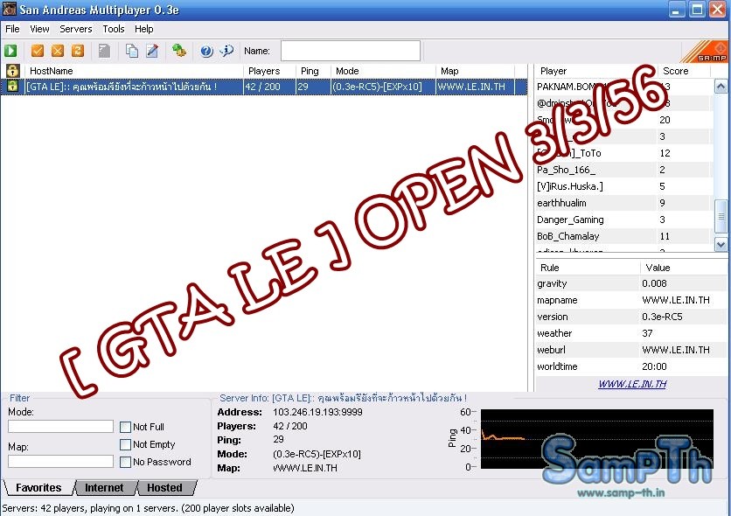Click the Name input field in toolbar

click(x=351, y=51)
